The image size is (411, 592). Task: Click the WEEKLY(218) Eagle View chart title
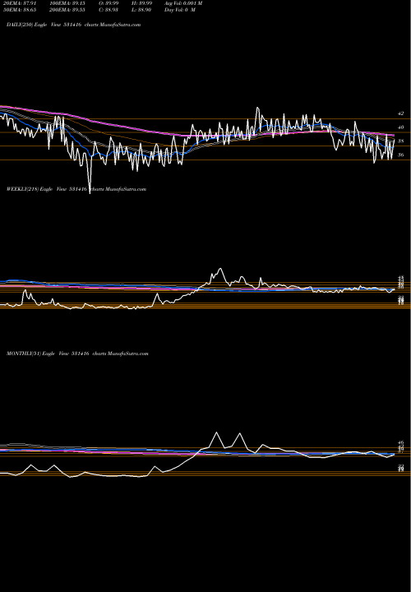76,189
